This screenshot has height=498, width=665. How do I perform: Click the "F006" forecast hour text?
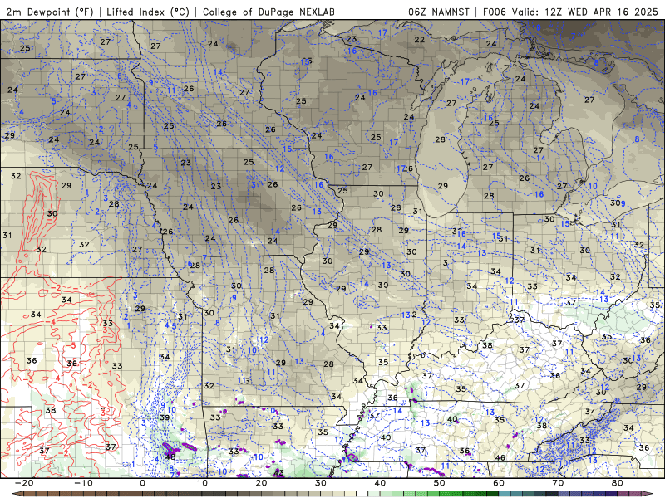point(495,12)
